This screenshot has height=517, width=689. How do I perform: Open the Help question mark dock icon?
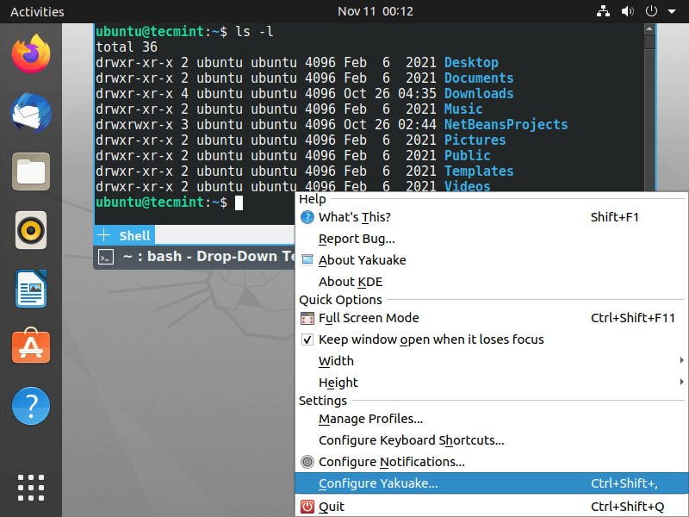[31, 406]
